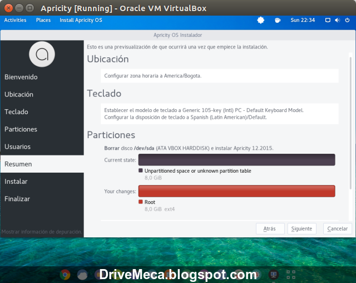
Task: Click the preview description text at top
Action: point(177,47)
